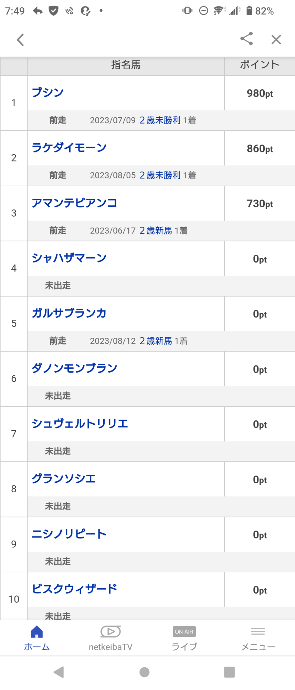Image resolution: width=295 pixels, height=690 pixels.
Task: Open horse アマンテビアンコ details
Action: pyautogui.click(x=74, y=203)
